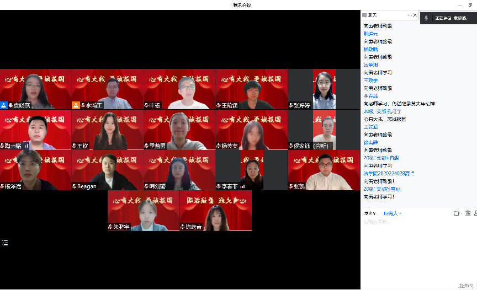Click the 发送(S) send button

click(x=465, y=286)
